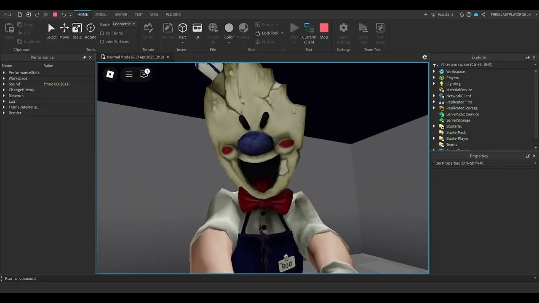
Task: Open the Color picker sphere
Action: coord(229,28)
